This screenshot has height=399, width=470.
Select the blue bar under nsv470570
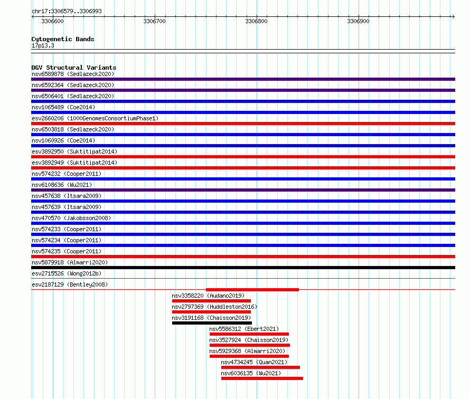(243, 223)
